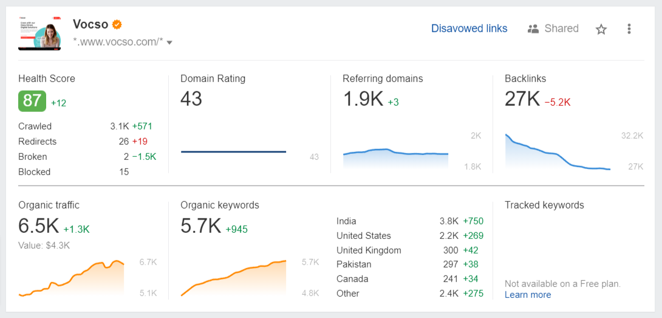The width and height of the screenshot is (662, 318).
Task: Click the +12 Health Score change
Action: click(x=59, y=103)
